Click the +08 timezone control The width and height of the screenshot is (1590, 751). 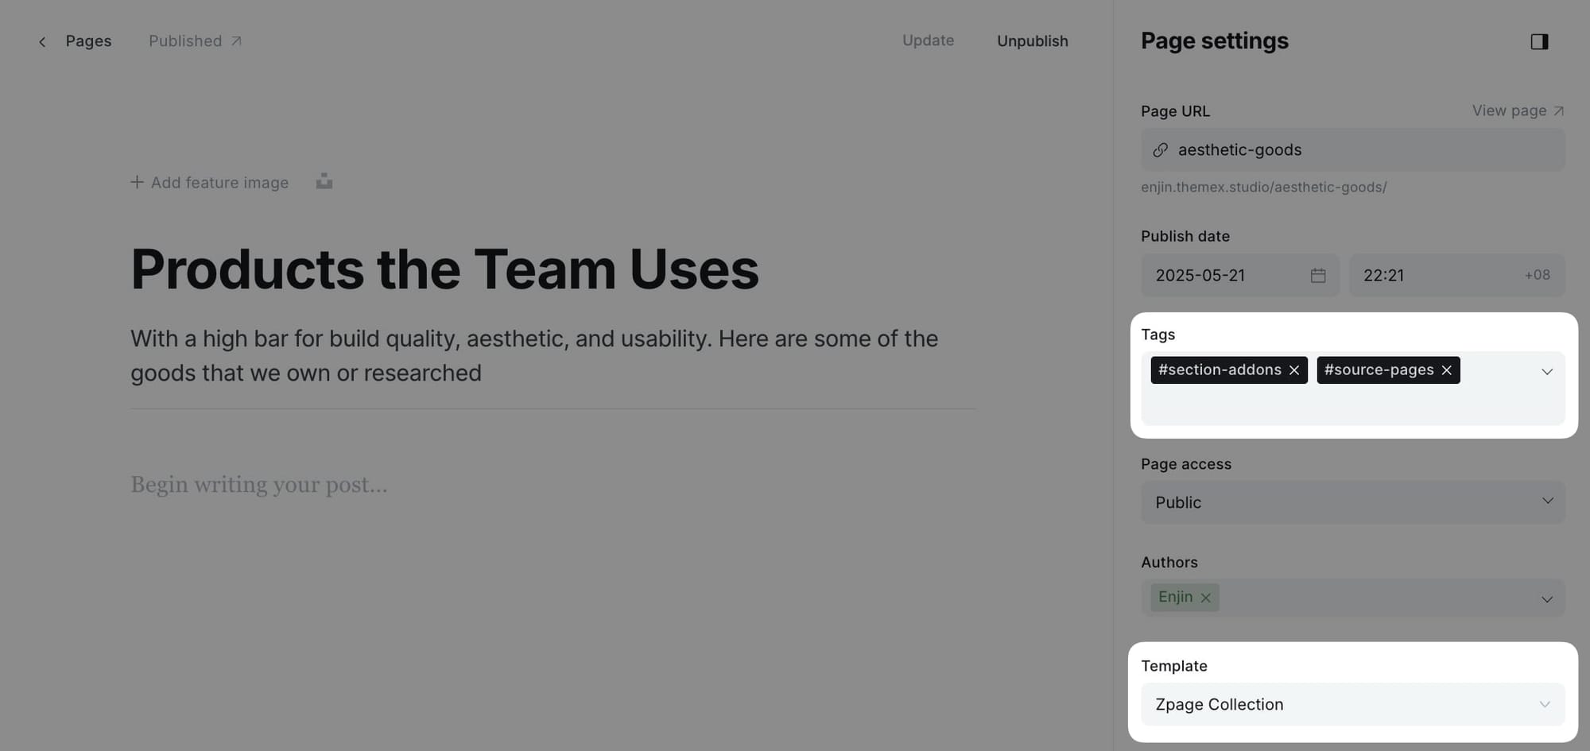click(x=1537, y=275)
